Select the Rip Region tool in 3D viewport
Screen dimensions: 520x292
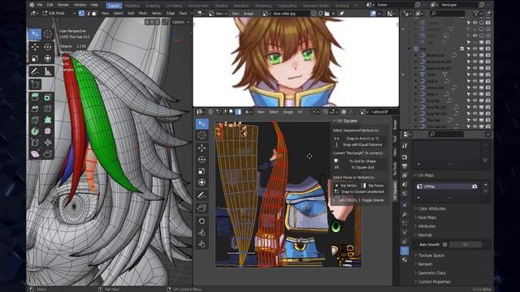point(48,153)
